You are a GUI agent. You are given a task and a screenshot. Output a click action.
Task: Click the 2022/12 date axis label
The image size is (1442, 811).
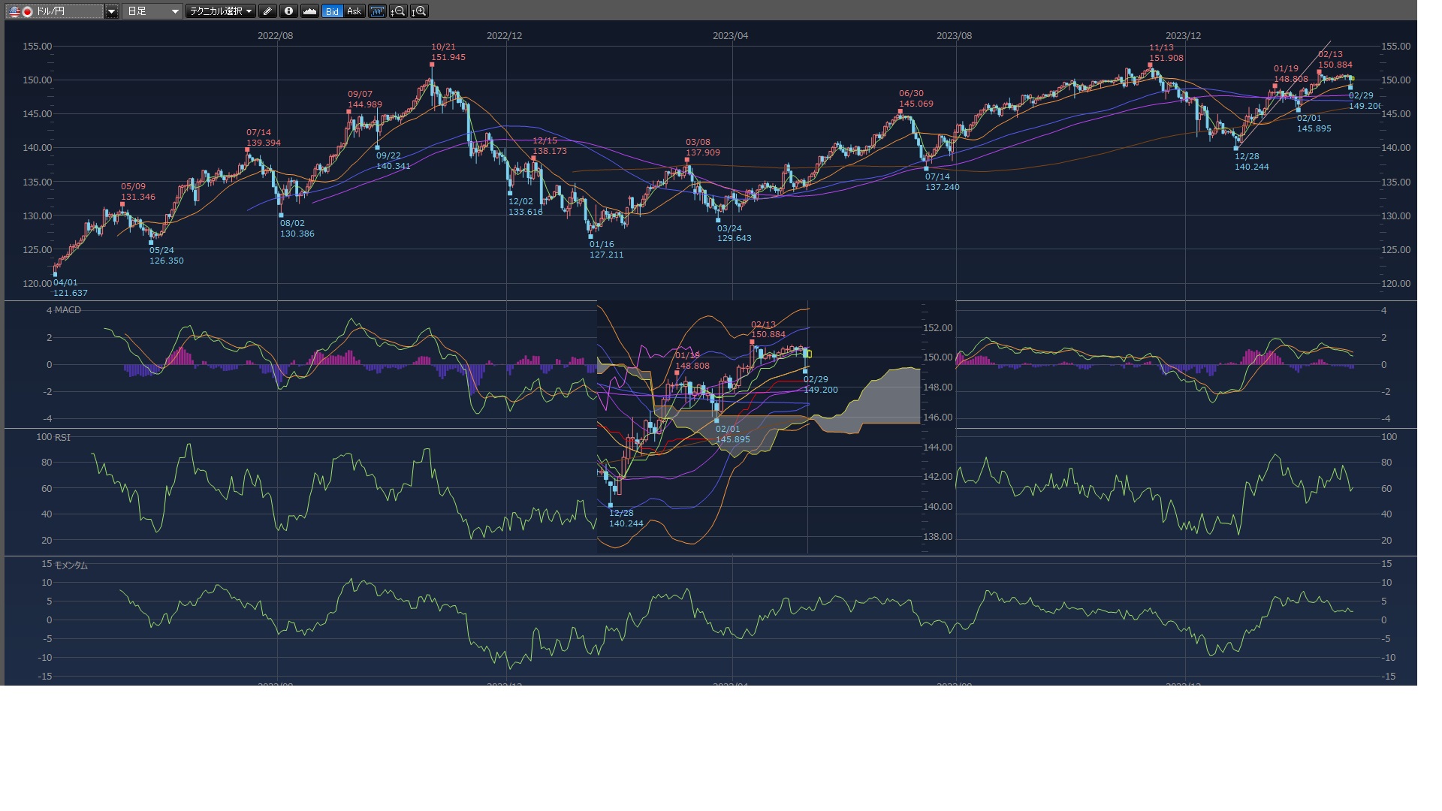504,36
